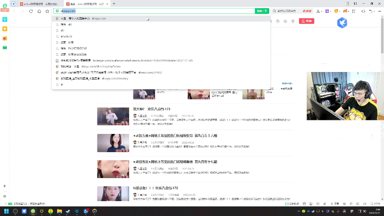Viewport: 384px width, 216px height.
Task: Switch to the first AcFun browser tab
Action: (x=39, y=4)
